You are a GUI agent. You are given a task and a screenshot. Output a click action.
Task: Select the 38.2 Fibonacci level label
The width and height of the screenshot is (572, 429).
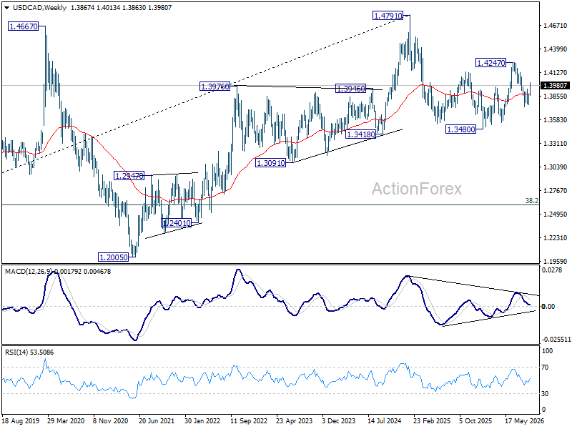(532, 201)
